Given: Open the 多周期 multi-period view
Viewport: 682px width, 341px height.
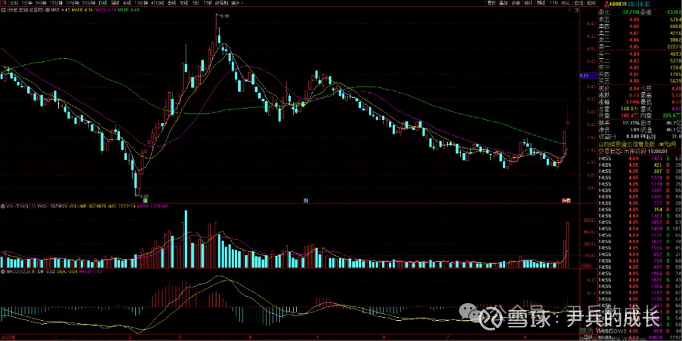Looking at the screenshot, I should tap(222, 3).
